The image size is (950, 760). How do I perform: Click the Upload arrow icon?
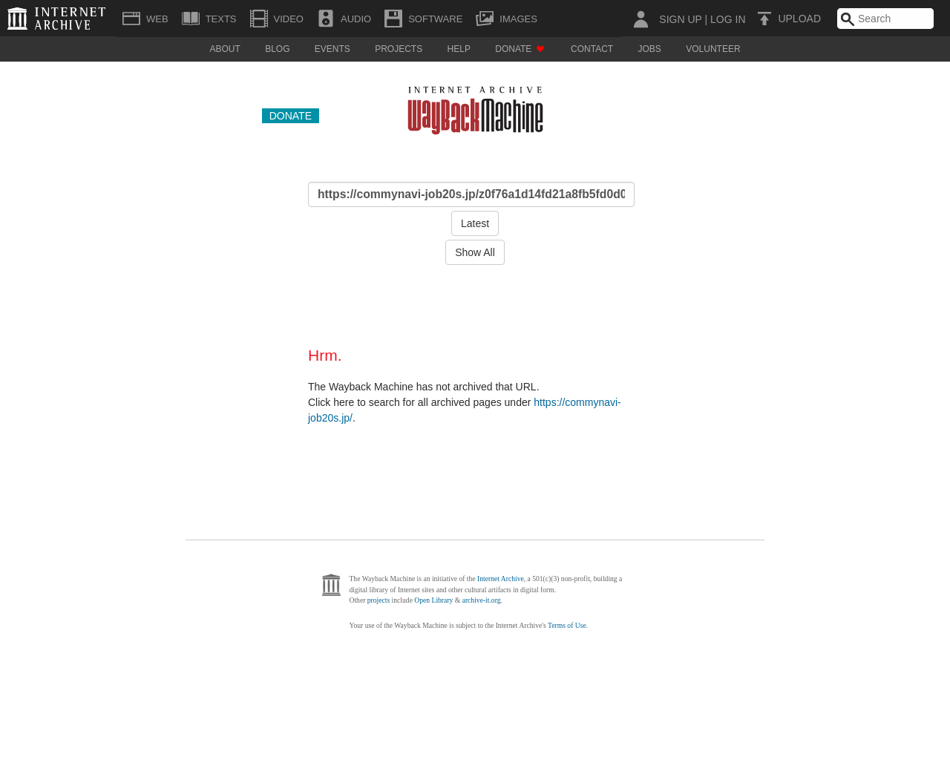[764, 19]
